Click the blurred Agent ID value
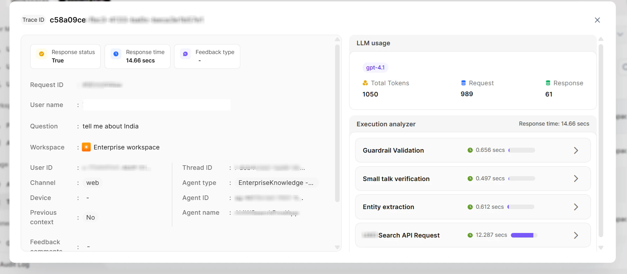The image size is (627, 274). [x=269, y=198]
